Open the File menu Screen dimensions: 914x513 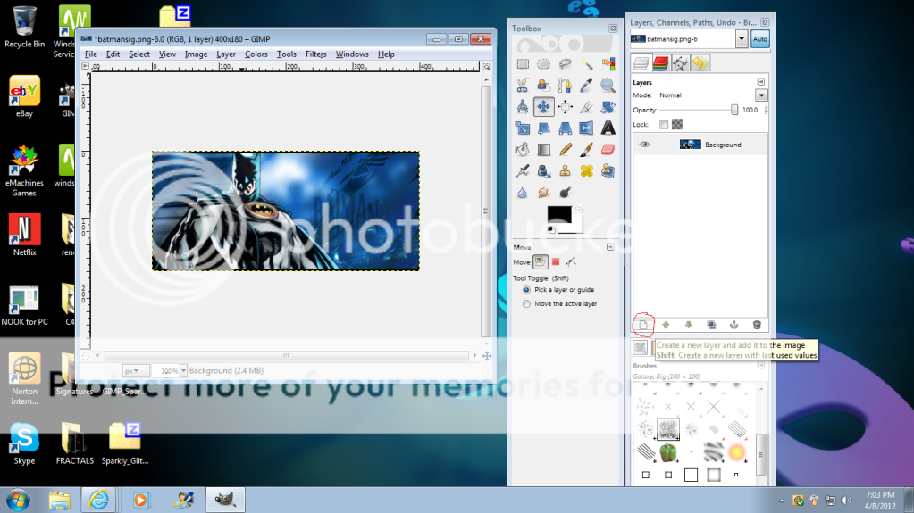point(91,54)
